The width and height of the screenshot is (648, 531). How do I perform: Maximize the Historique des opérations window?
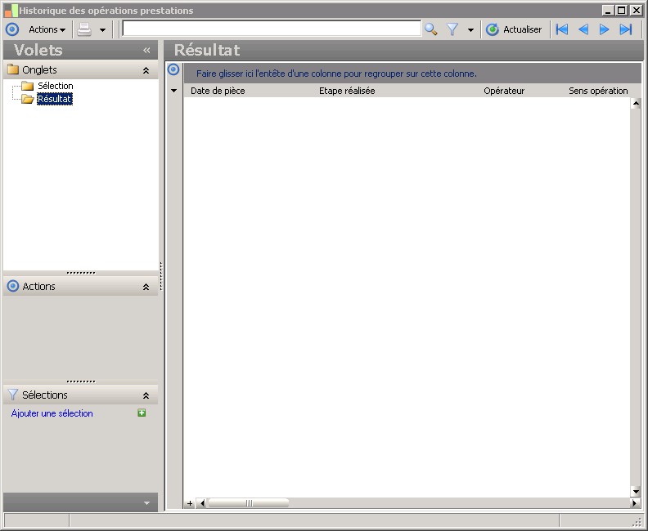click(621, 11)
